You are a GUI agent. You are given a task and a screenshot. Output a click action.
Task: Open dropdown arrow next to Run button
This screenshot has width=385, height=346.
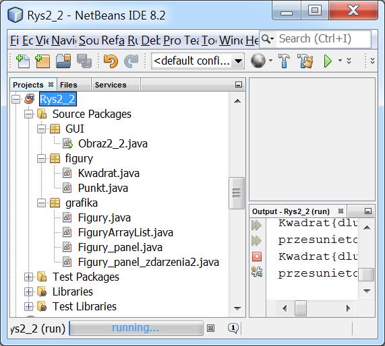click(x=340, y=61)
